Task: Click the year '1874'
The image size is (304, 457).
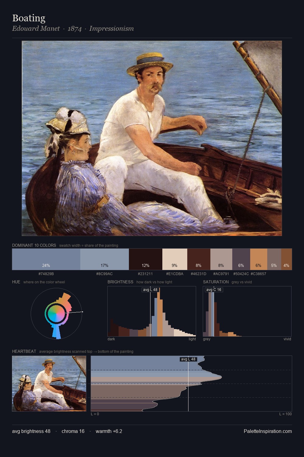Action: [x=74, y=29]
